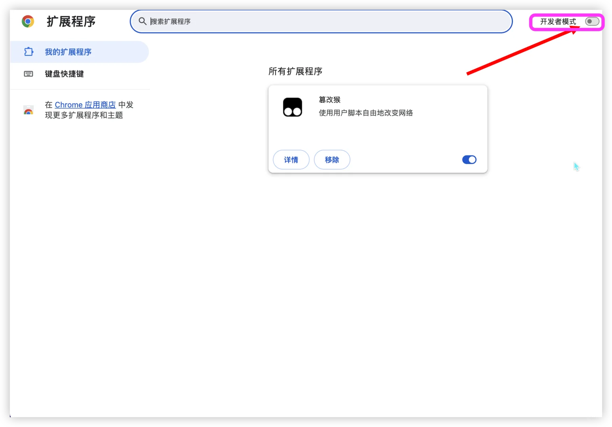Disable the 篡改猴 extension toggle
This screenshot has height=427, width=612.
(x=469, y=160)
